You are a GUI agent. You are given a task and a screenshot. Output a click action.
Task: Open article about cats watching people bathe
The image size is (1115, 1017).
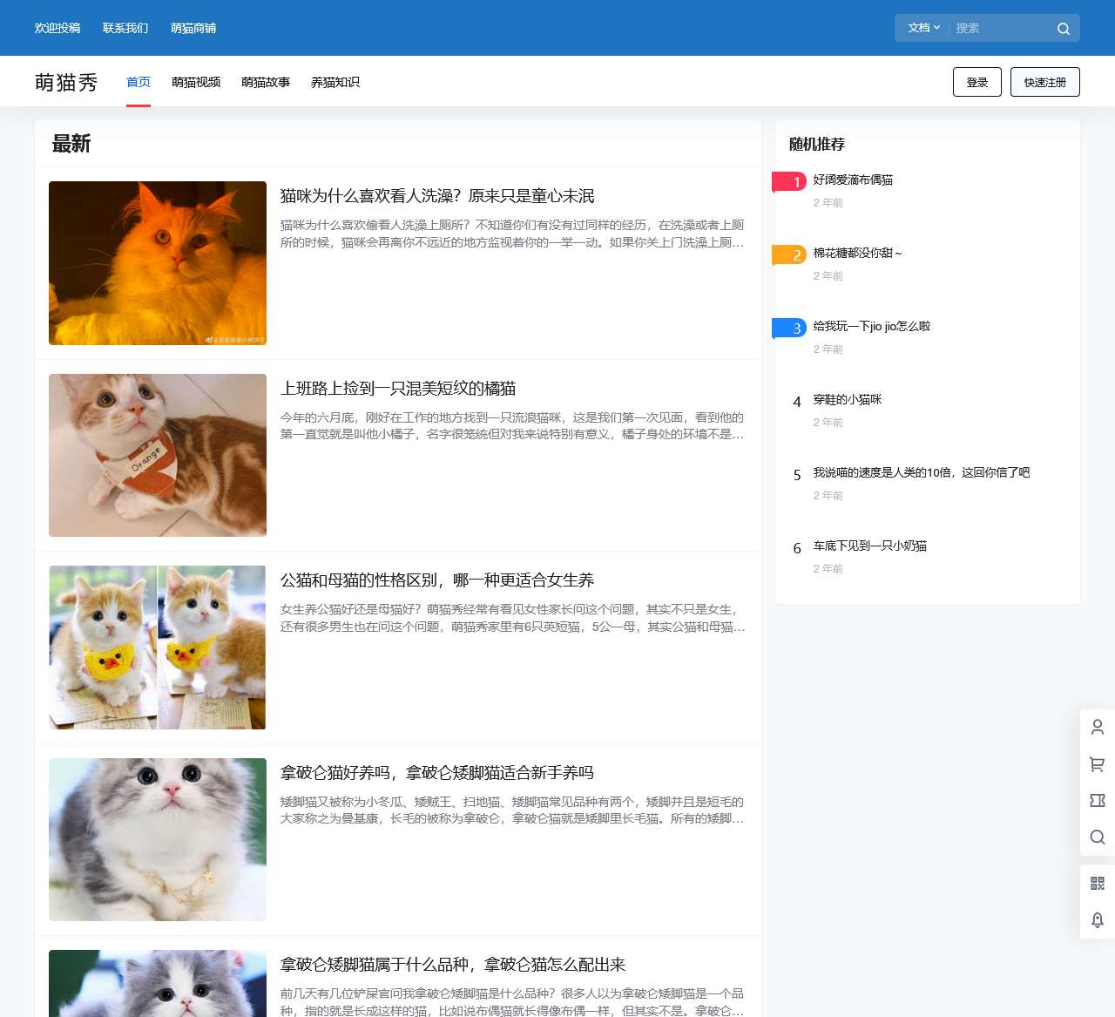pos(437,197)
